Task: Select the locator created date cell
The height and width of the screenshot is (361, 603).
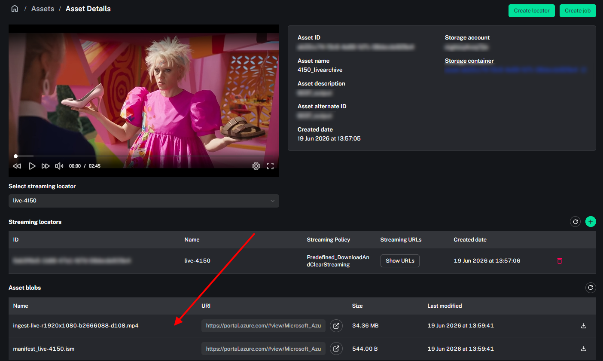Action: (487, 261)
